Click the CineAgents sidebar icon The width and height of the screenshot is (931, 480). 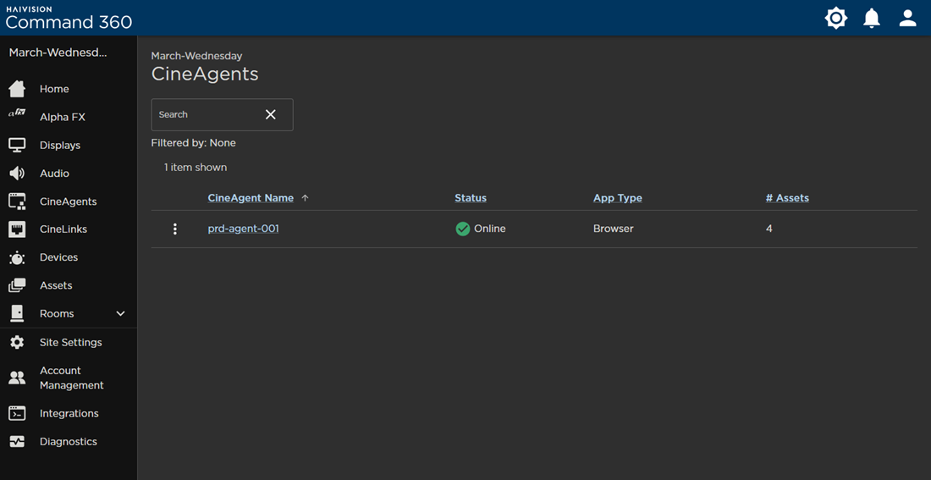click(17, 201)
